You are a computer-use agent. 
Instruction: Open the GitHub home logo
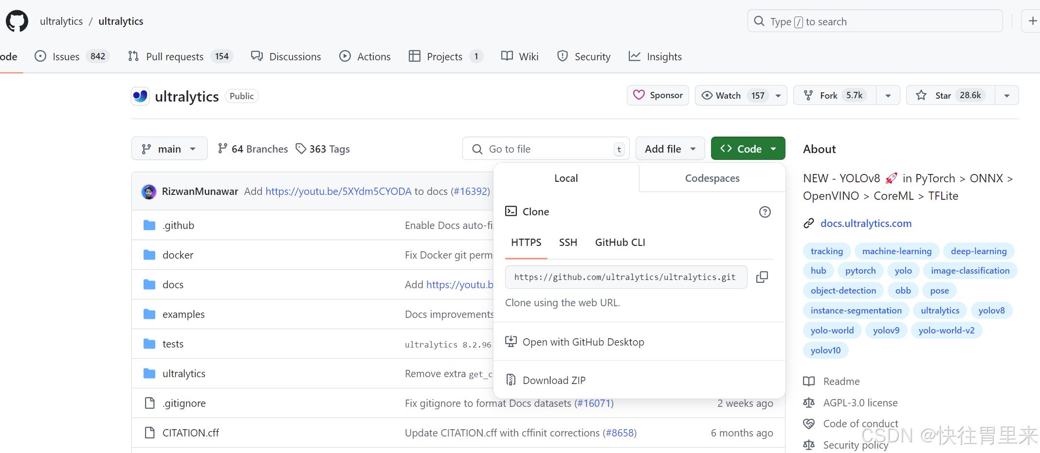[x=17, y=21]
